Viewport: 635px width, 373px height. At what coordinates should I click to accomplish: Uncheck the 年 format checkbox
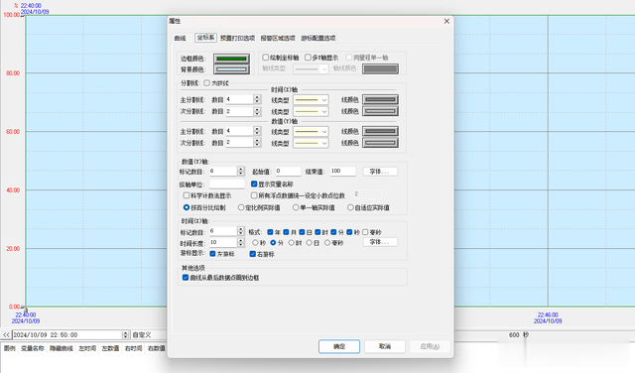pyautogui.click(x=270, y=232)
